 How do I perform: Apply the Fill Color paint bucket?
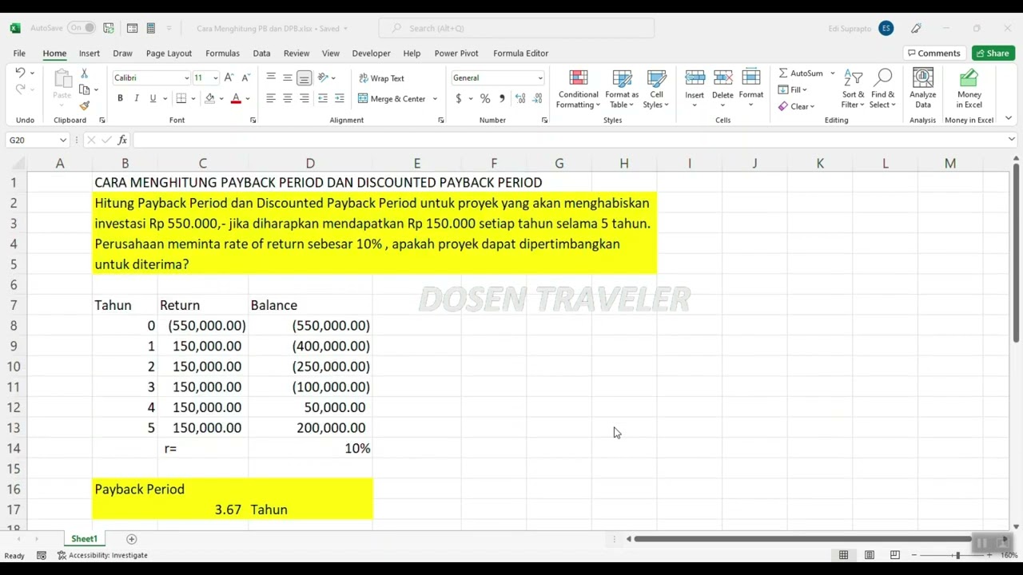209,98
